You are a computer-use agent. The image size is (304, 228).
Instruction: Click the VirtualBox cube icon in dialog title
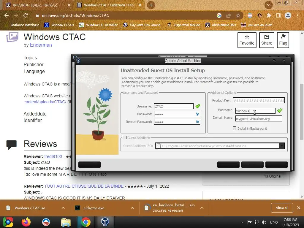coord(78,61)
